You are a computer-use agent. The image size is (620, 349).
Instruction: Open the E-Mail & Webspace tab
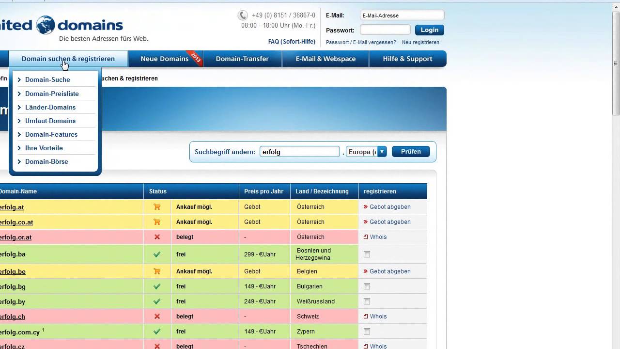[325, 59]
